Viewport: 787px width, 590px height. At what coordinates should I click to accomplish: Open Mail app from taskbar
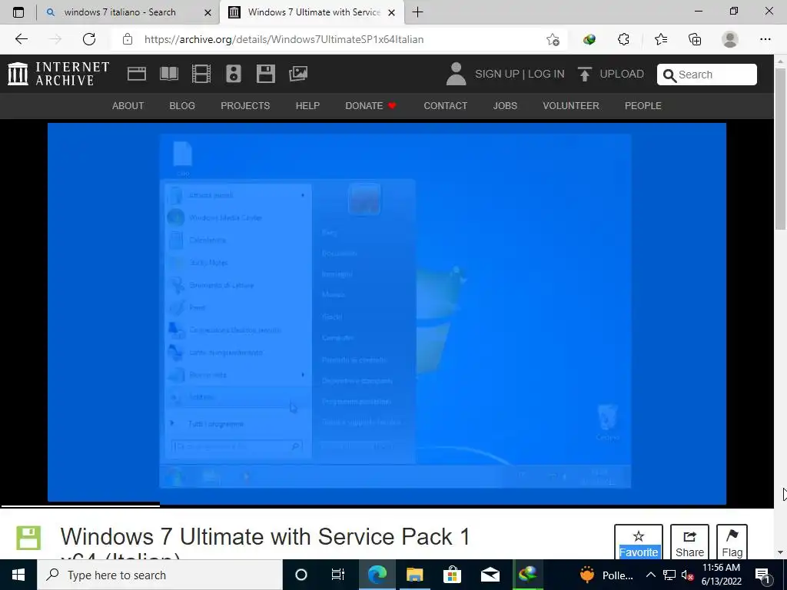[x=490, y=575]
